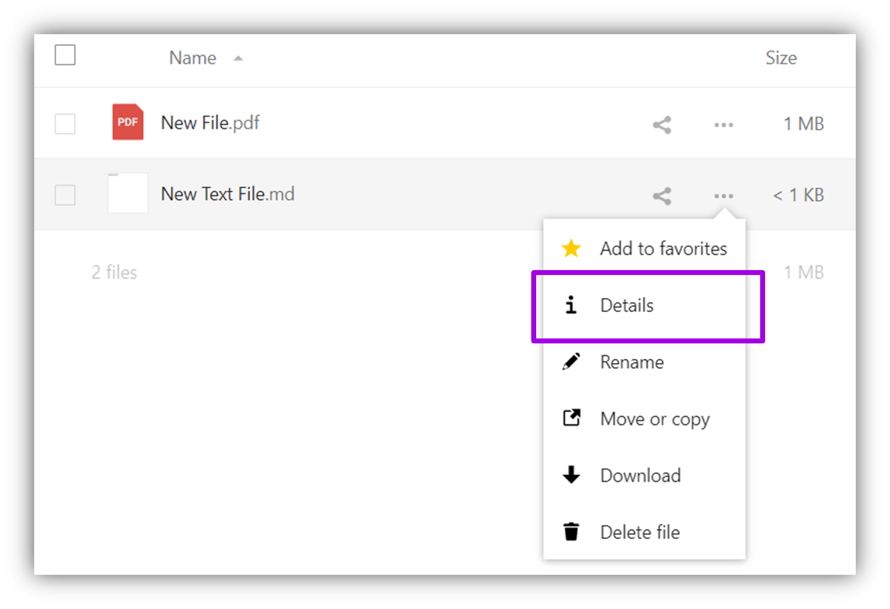Click the sort arrow next to Name

click(238, 58)
